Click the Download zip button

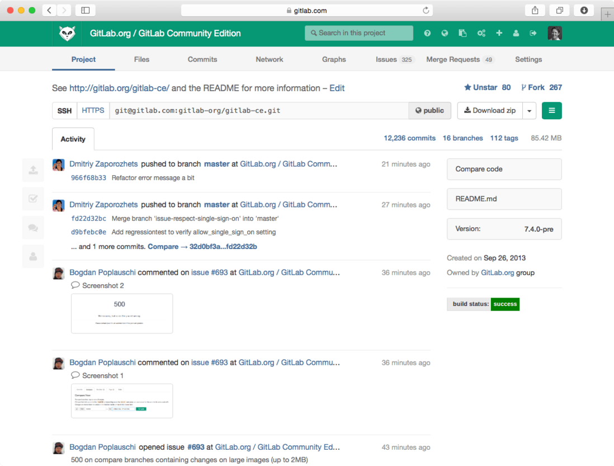point(490,110)
